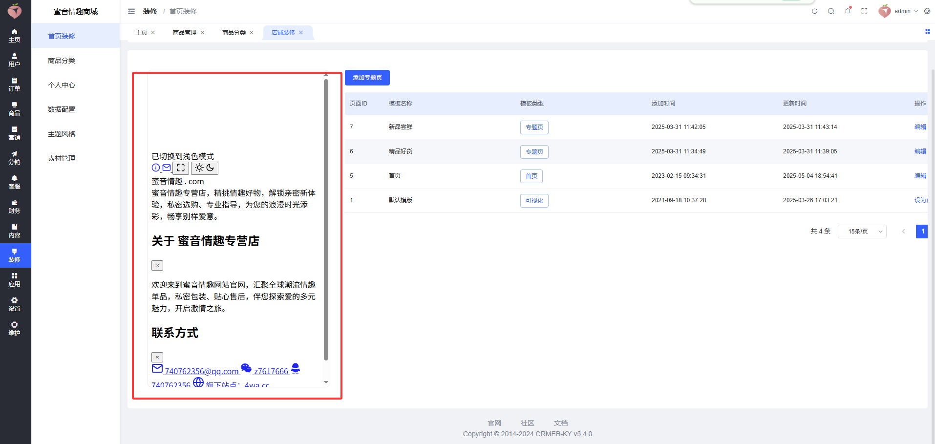Close the 店铺装修 tab
The image size is (935, 444).
click(301, 33)
